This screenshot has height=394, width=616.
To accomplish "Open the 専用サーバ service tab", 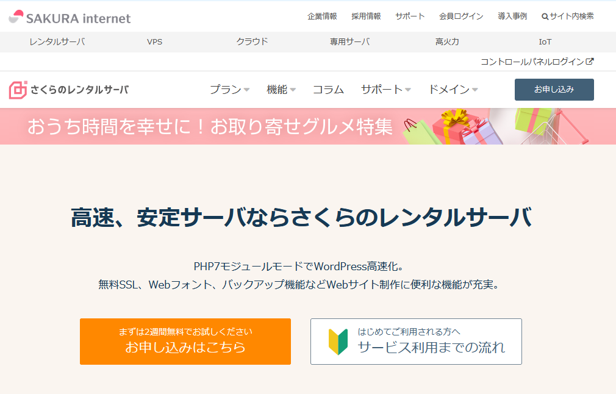I will click(x=349, y=42).
